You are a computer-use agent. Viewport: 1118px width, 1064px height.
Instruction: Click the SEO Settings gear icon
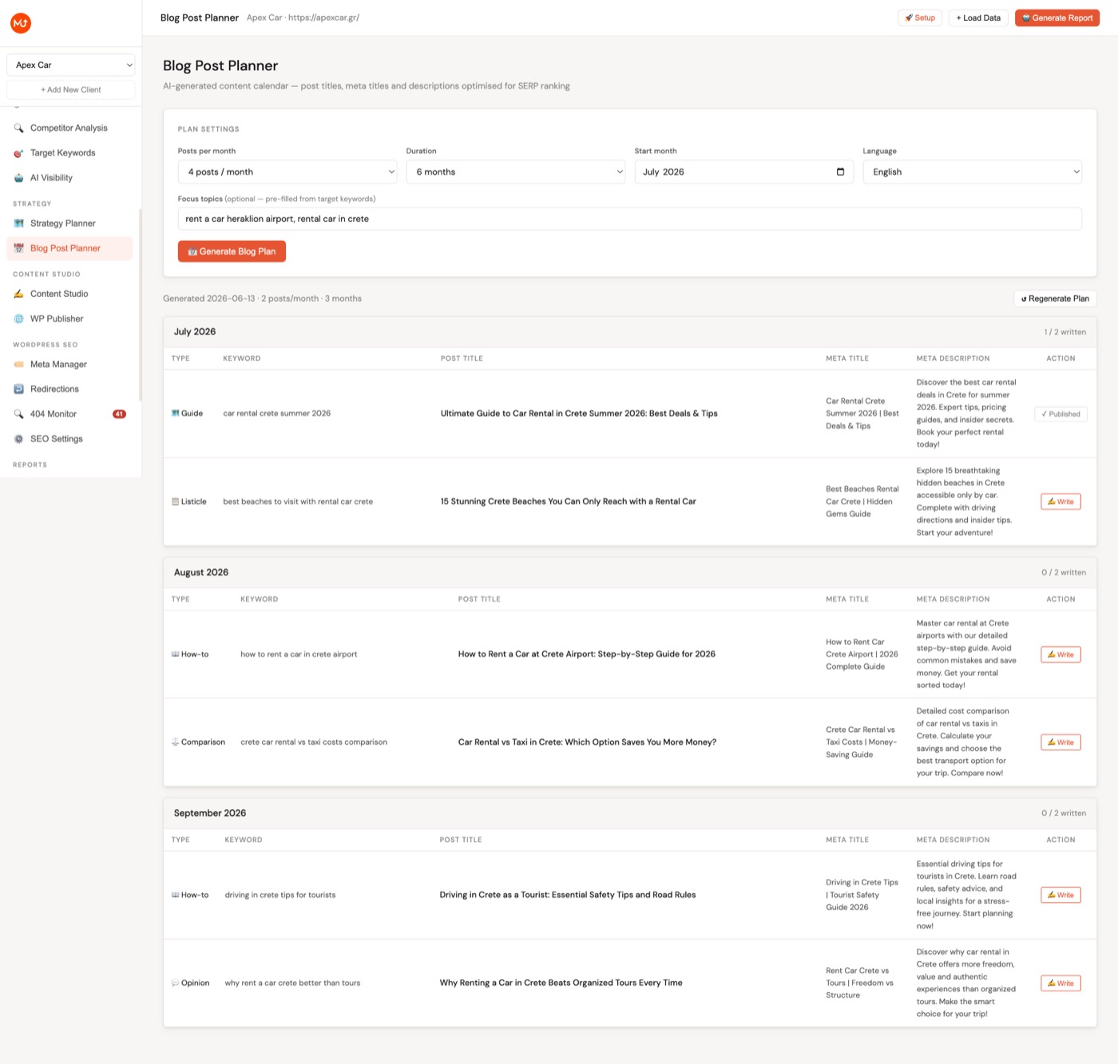(18, 439)
